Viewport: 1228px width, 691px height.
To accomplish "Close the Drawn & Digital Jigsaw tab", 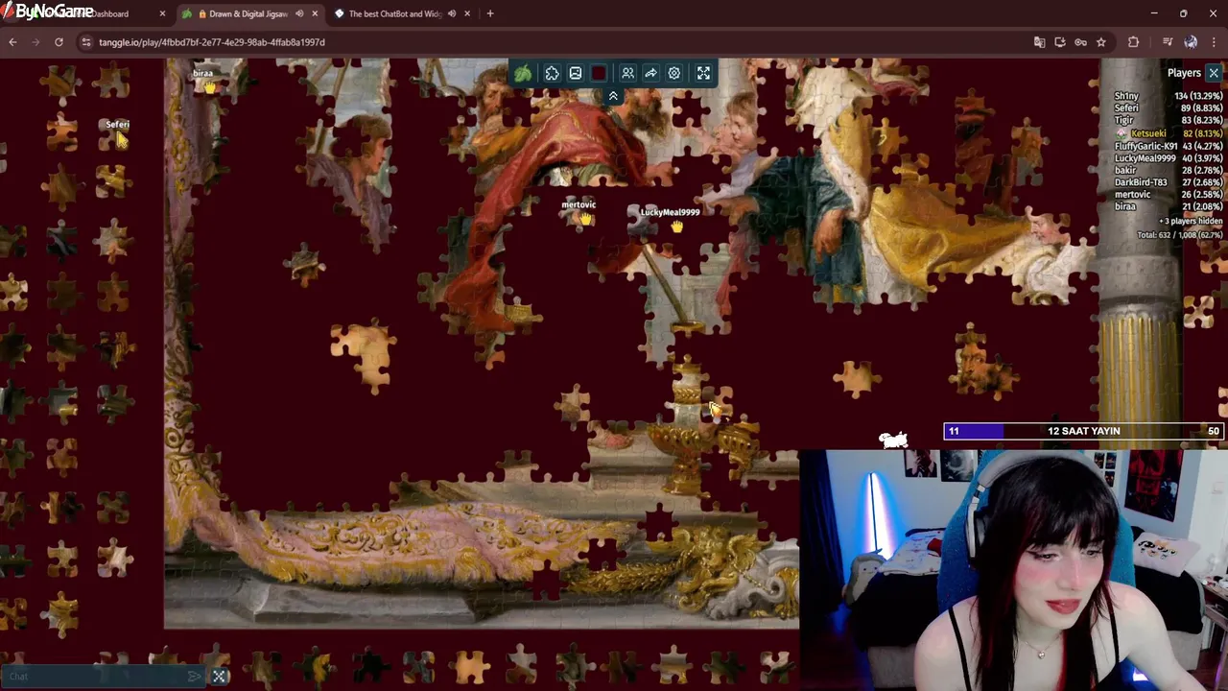I will click(x=315, y=13).
